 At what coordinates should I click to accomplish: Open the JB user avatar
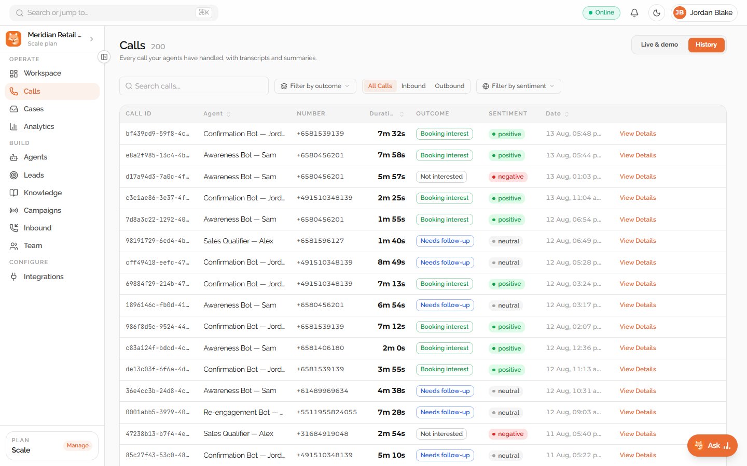point(680,13)
